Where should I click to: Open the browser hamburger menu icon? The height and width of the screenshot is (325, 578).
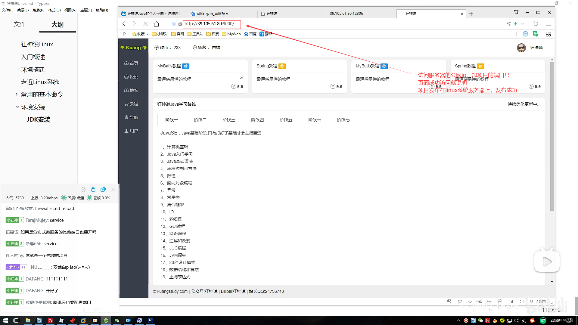click(548, 24)
